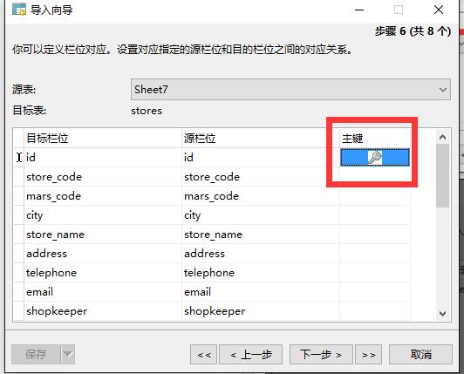Click the 保存 save button
Viewport: 464px width, 374px height.
[36, 354]
